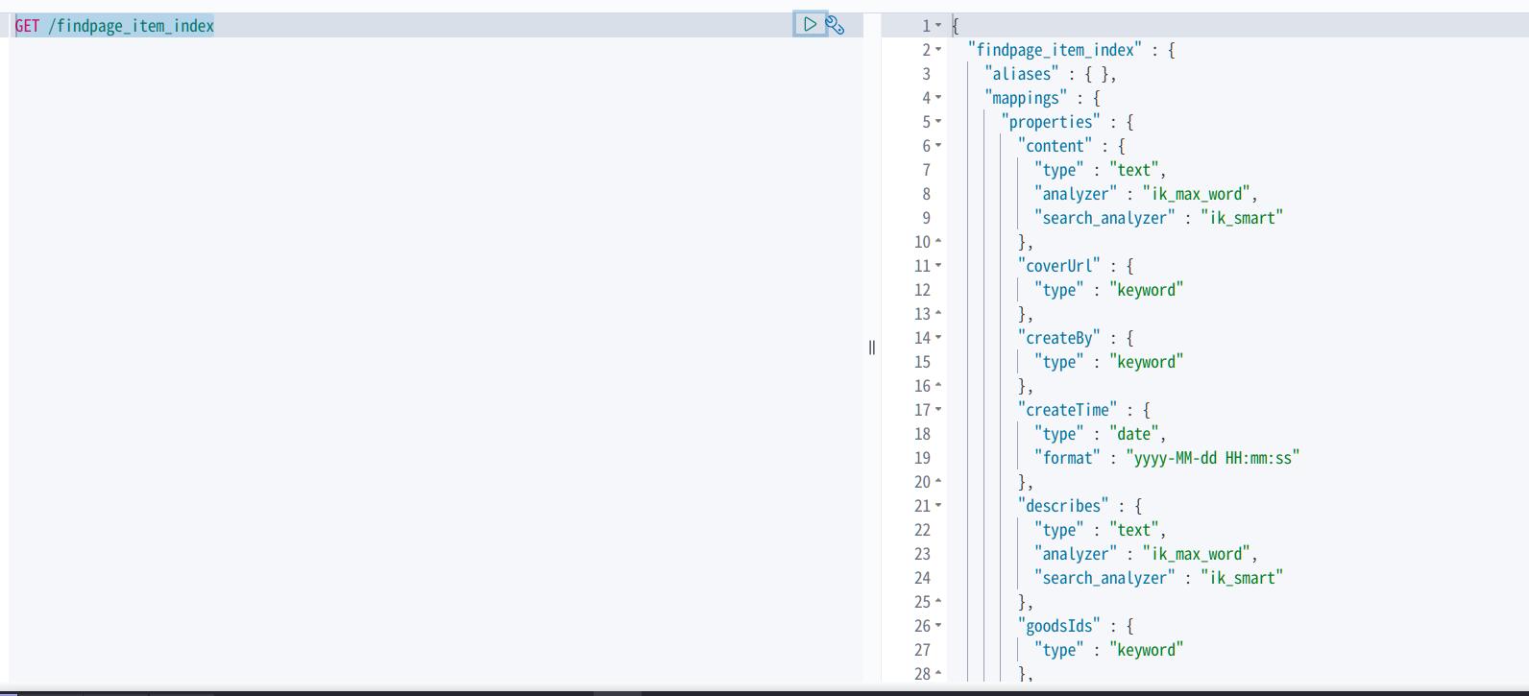The height and width of the screenshot is (696, 1529).
Task: Place cursor in GET /findpage_item_index request line
Action: tap(436, 26)
